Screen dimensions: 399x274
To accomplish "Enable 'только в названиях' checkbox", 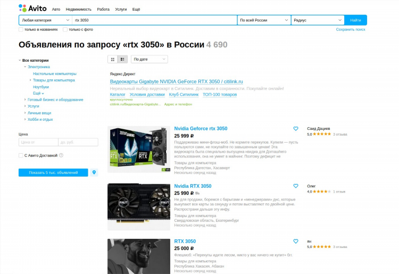I will pyautogui.click(x=21, y=29).
